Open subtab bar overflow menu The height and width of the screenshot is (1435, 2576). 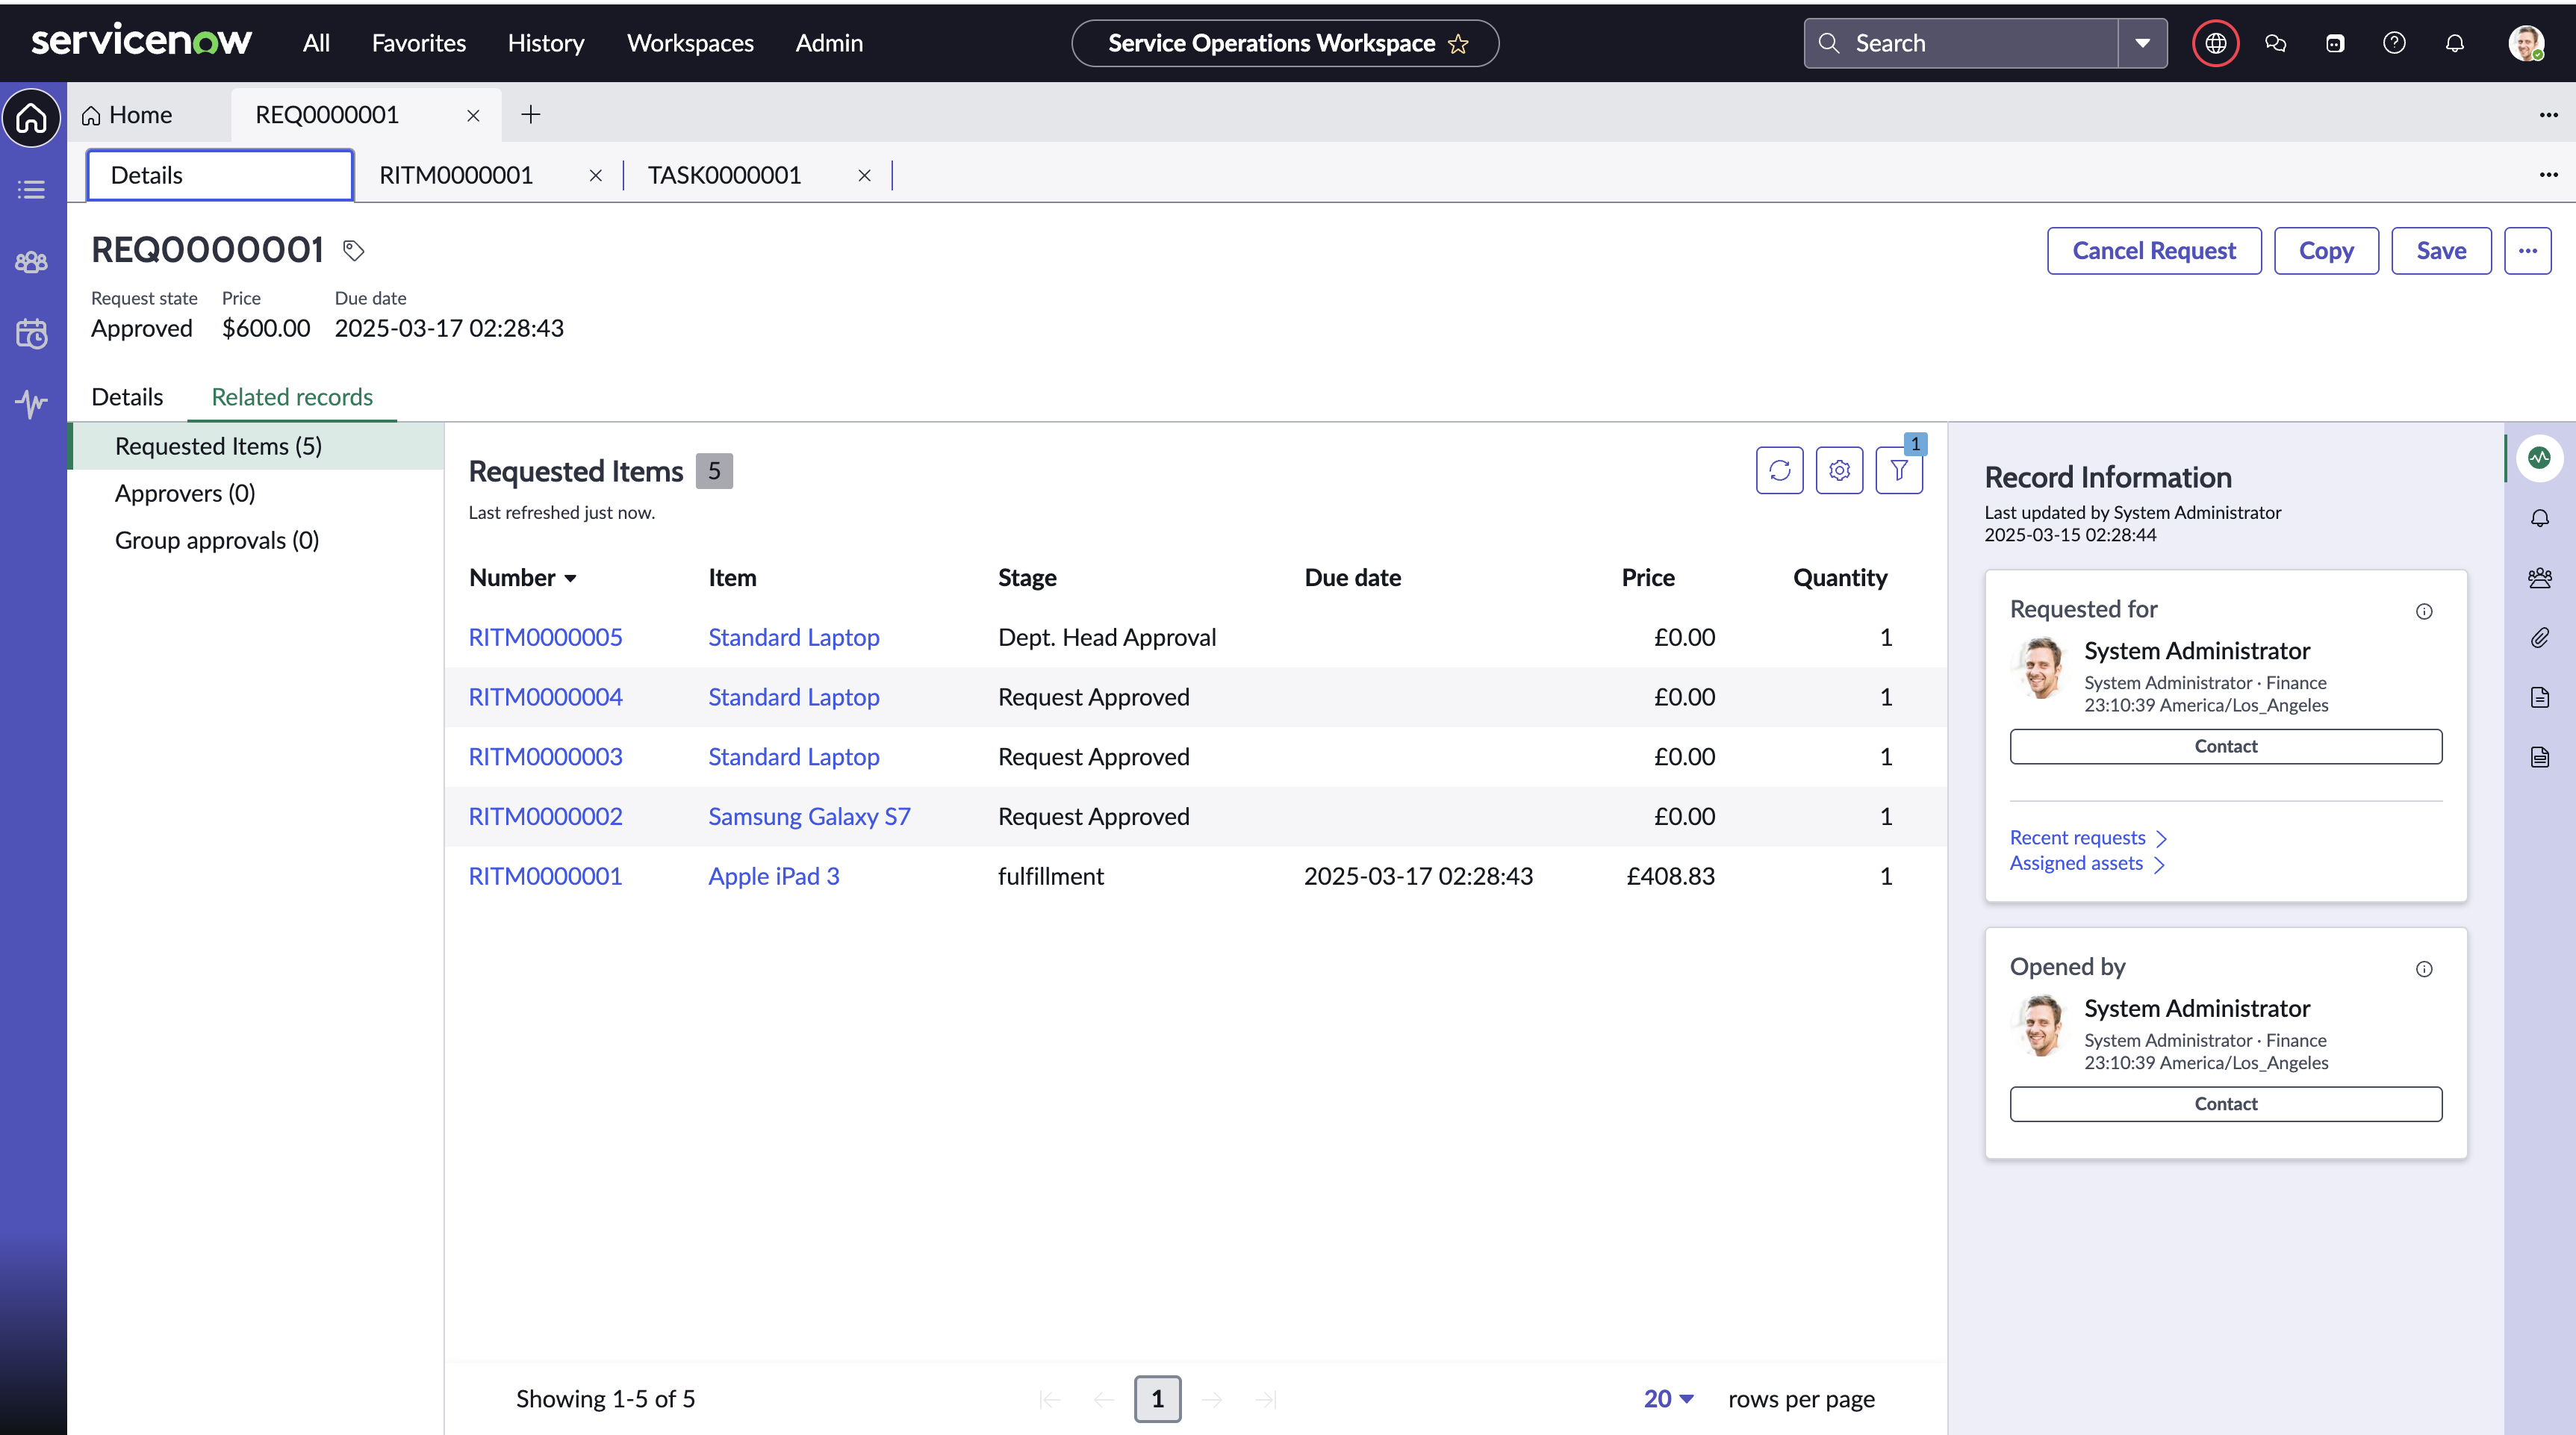pos(2548,175)
